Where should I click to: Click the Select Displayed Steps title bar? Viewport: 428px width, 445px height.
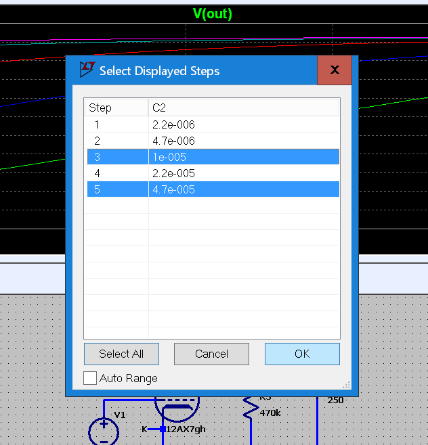point(203,70)
